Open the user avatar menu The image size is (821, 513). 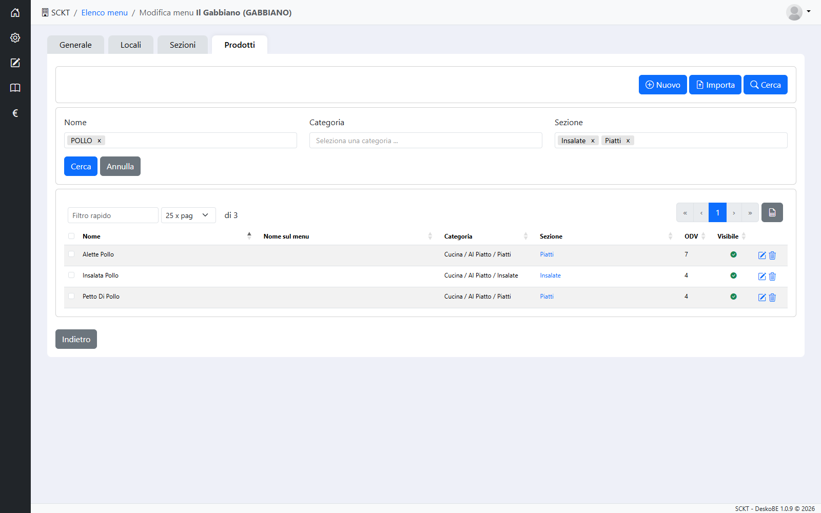click(x=798, y=12)
